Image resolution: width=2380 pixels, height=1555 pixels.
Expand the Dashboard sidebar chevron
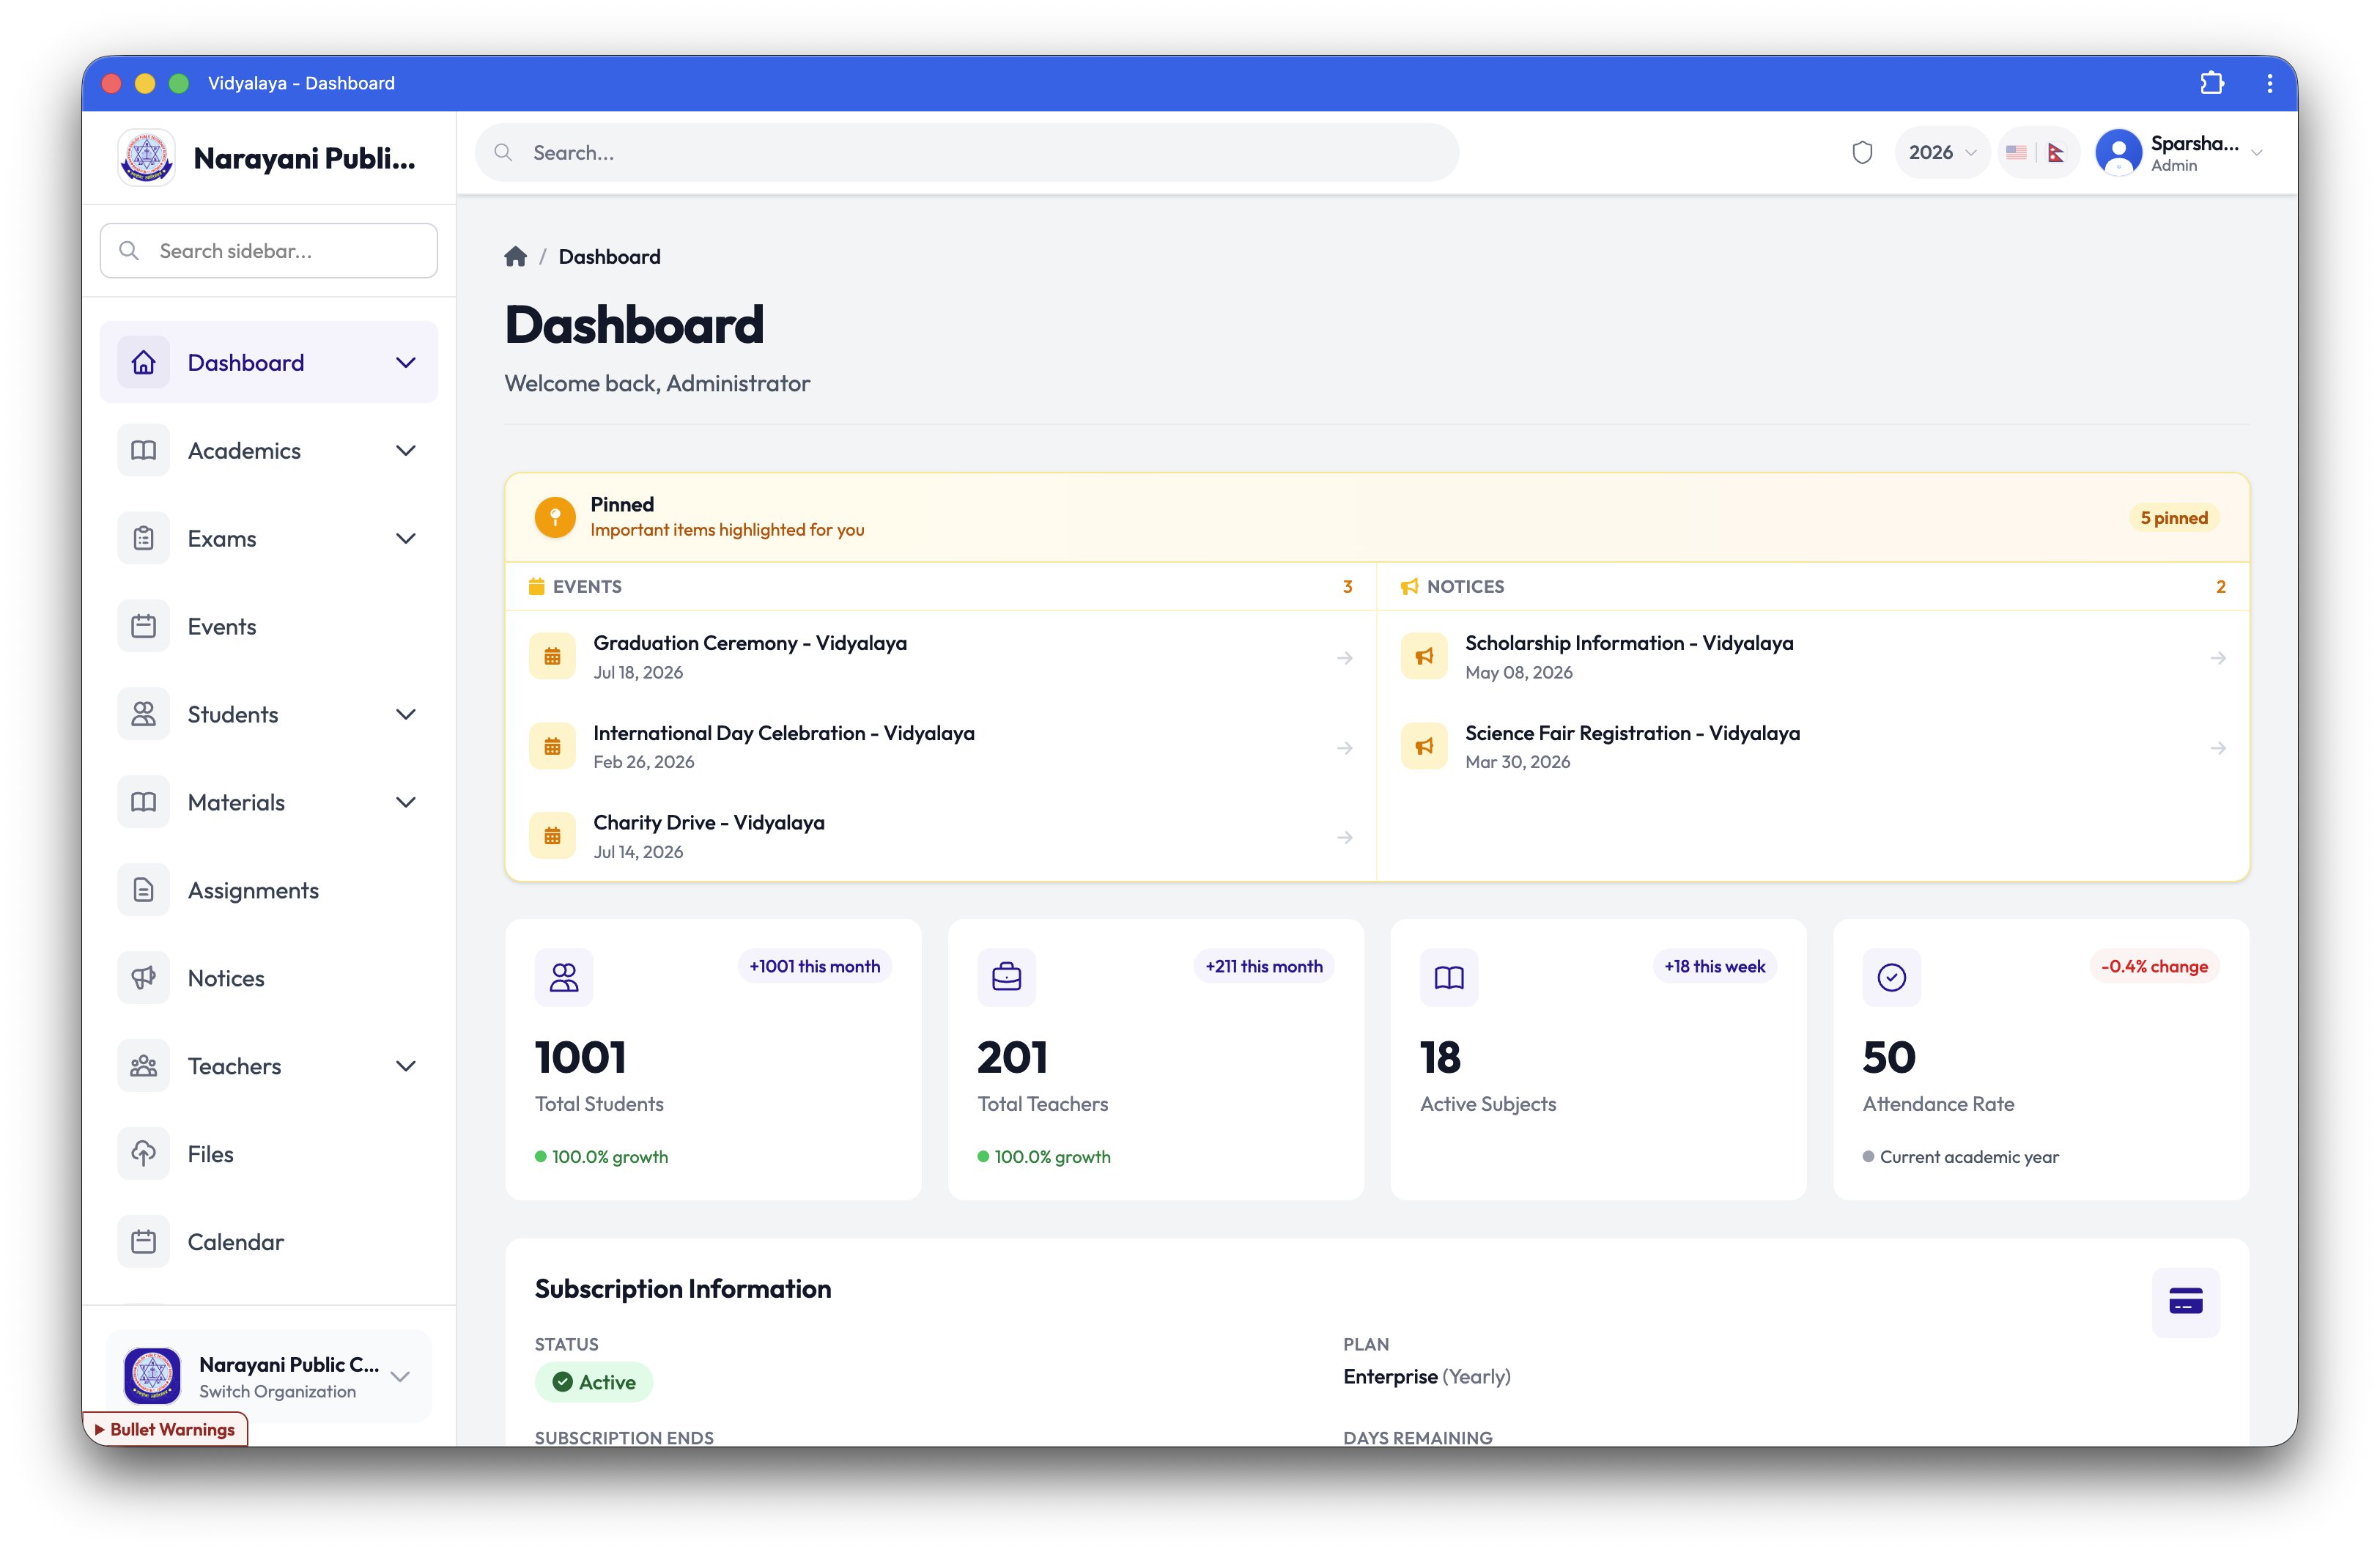[406, 362]
